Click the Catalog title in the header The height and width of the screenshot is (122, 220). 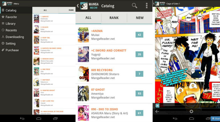(108, 6)
